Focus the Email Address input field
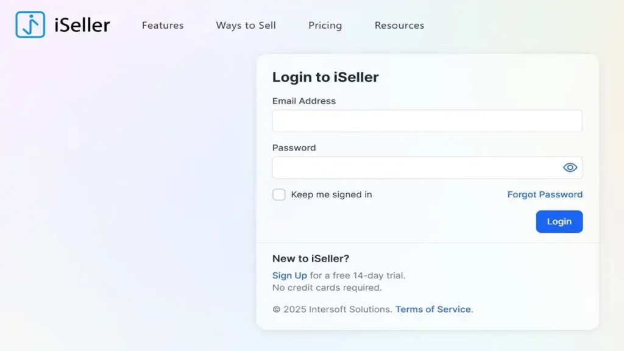Image resolution: width=624 pixels, height=351 pixels. [x=427, y=121]
